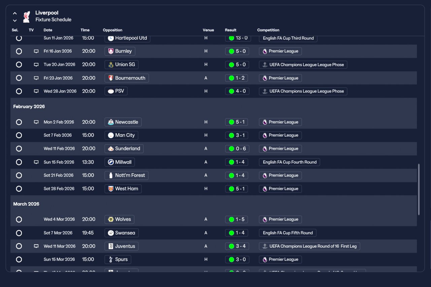Sort by the Opposition column header
Screen dimensions: 431x287
[x=112, y=30]
